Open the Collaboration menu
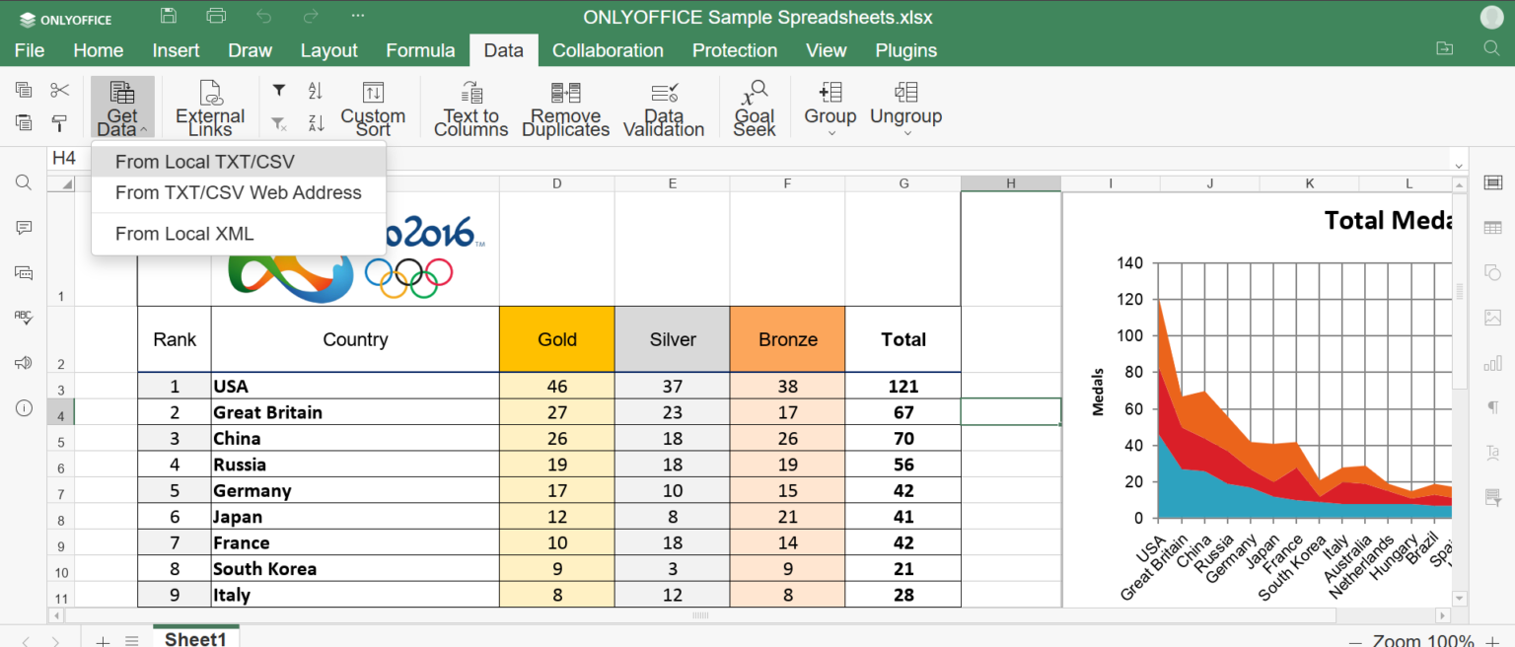This screenshot has width=1515, height=647. (608, 50)
